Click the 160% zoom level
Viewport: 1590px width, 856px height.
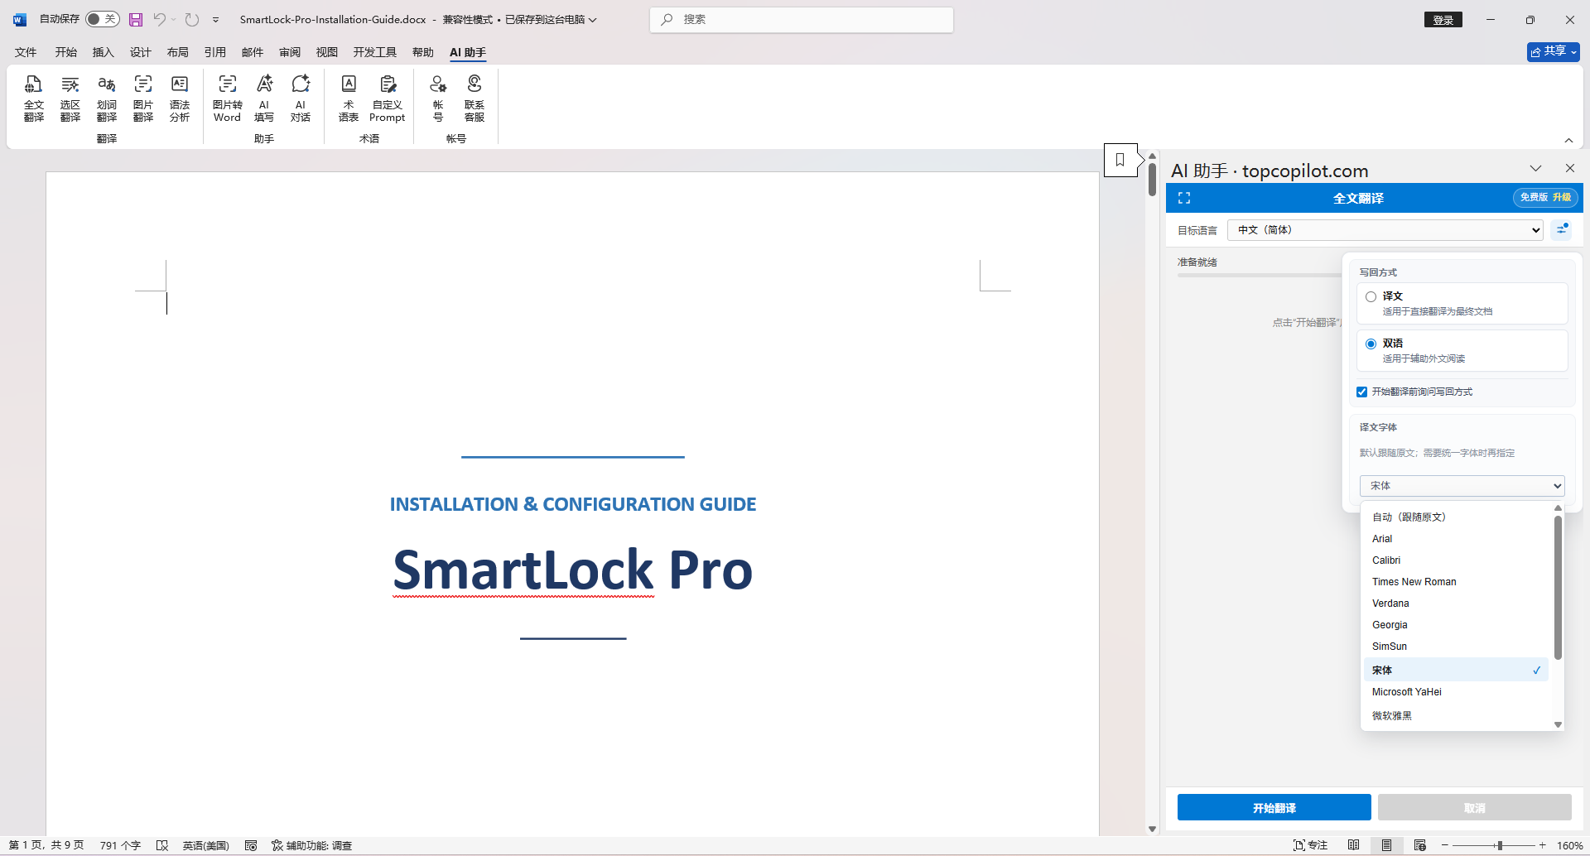[1569, 845]
